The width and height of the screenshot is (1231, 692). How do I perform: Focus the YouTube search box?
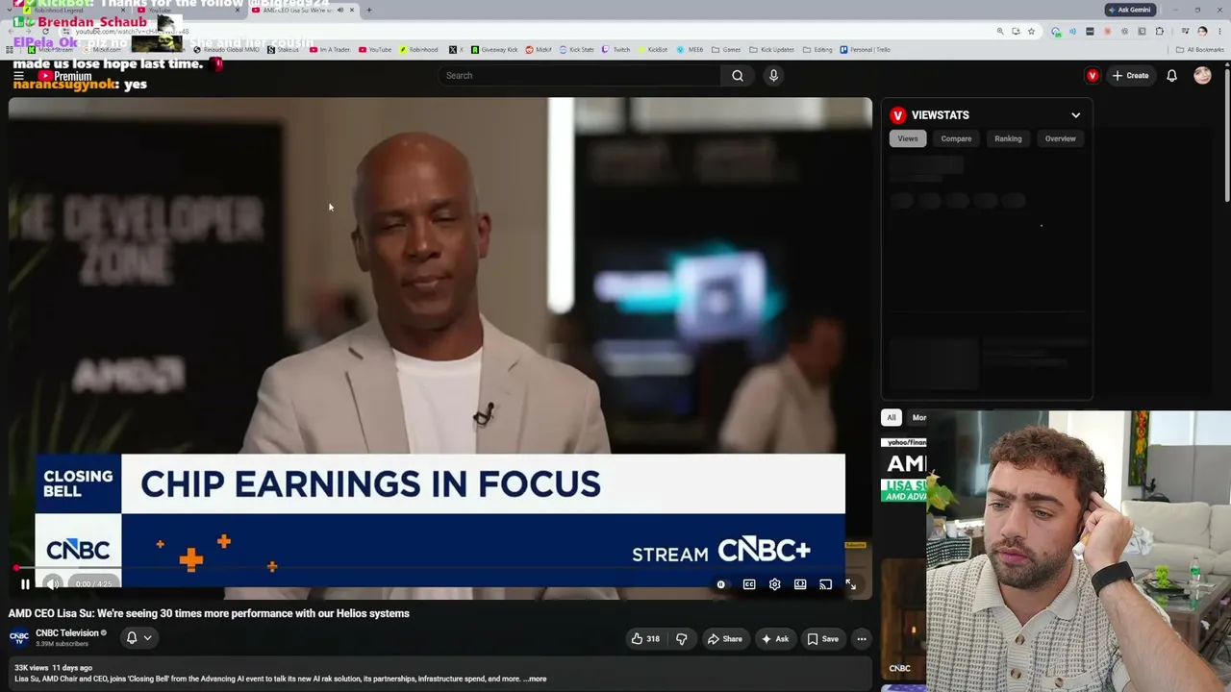(579, 76)
